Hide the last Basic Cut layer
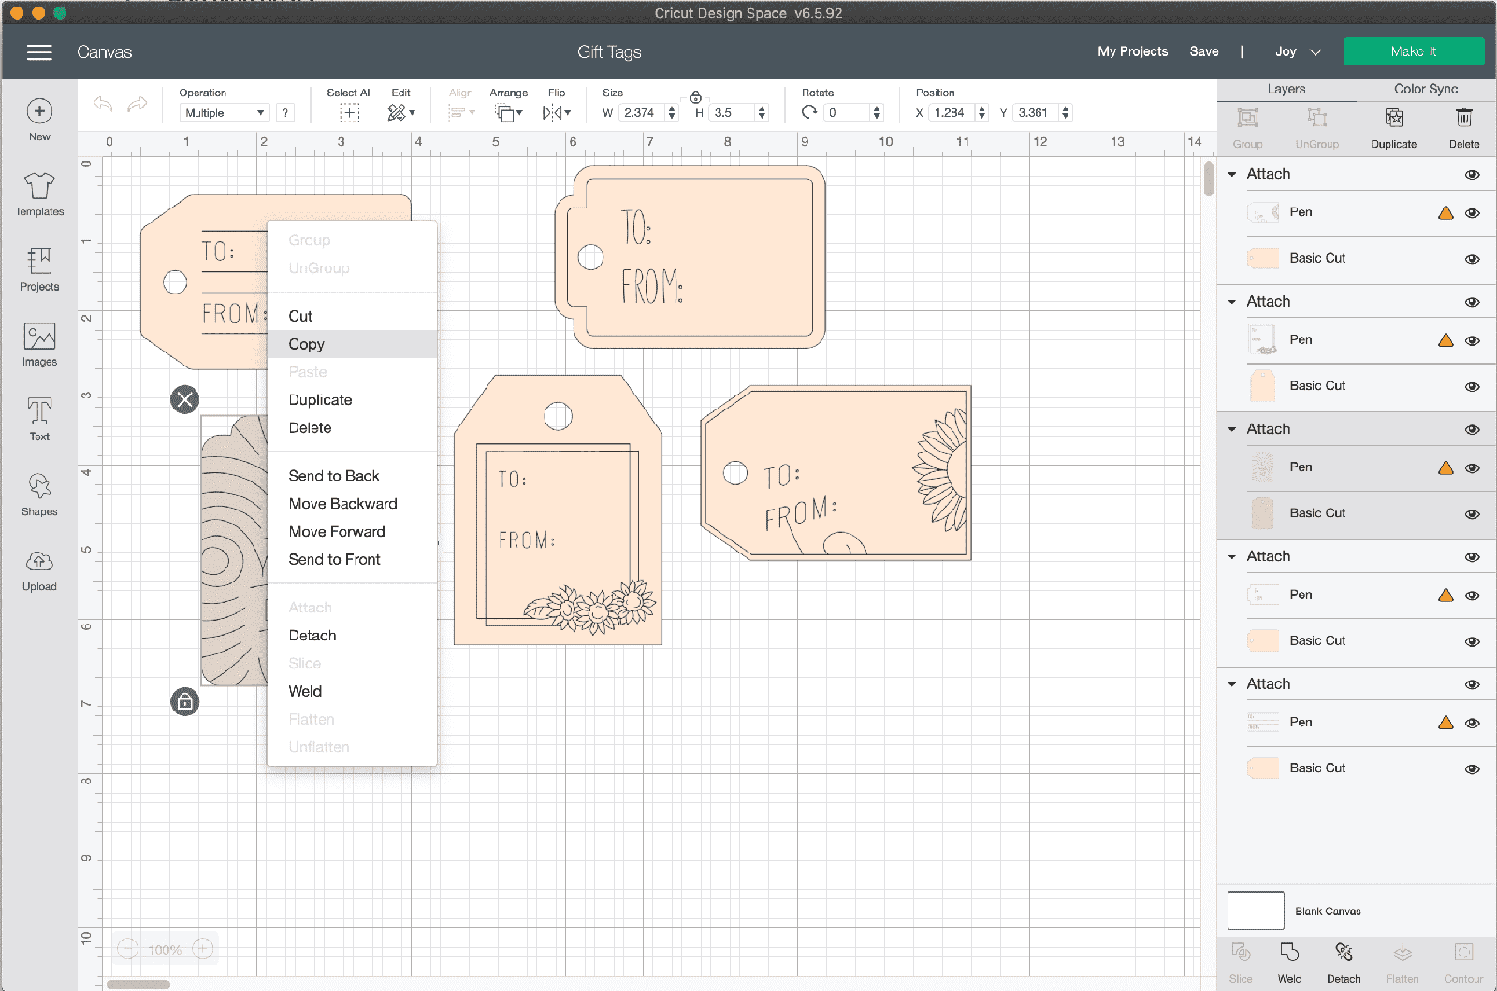This screenshot has height=991, width=1497. 1472,769
